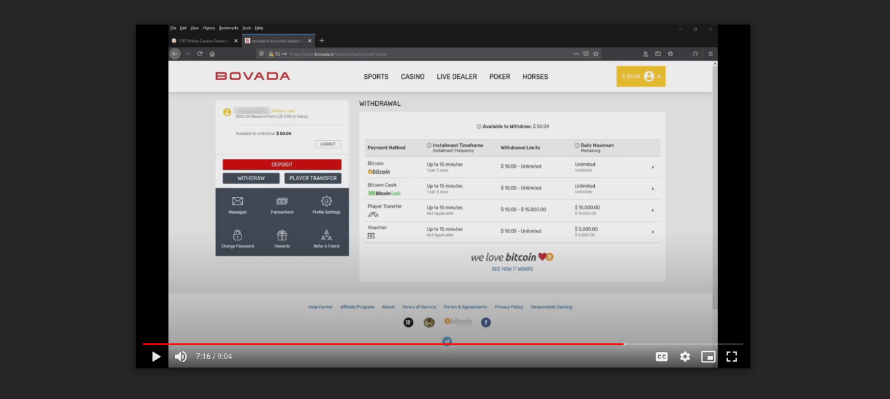Viewport: 890px width, 399px height.
Task: Click the info icon beside Available to Withdraw
Action: pyautogui.click(x=479, y=127)
